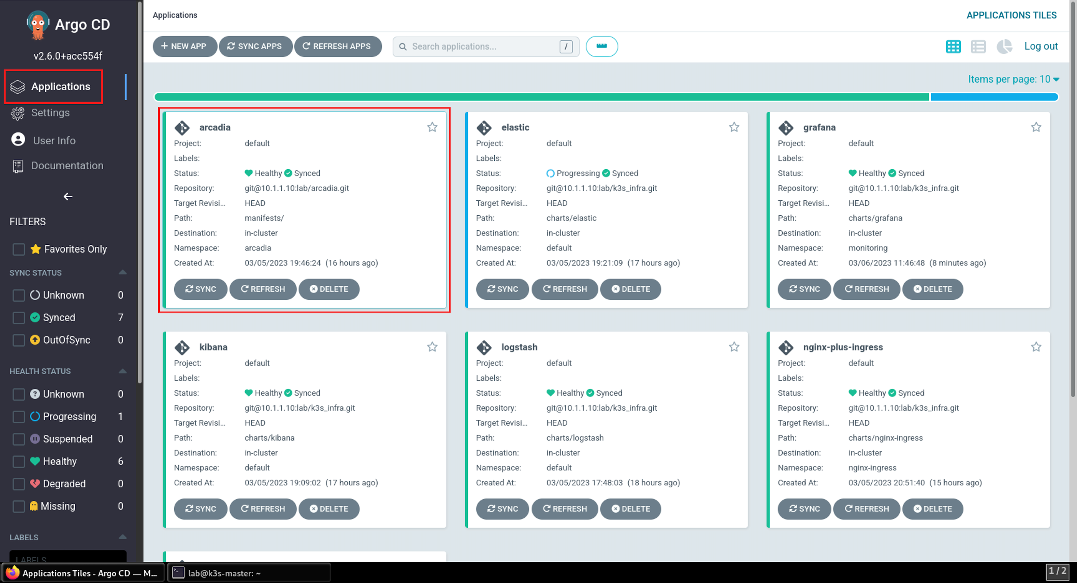The width and height of the screenshot is (1077, 583).
Task: Collapse the LABELS filter section
Action: 123,537
